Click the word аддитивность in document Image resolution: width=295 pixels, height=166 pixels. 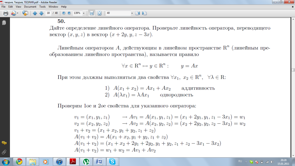click(198, 88)
